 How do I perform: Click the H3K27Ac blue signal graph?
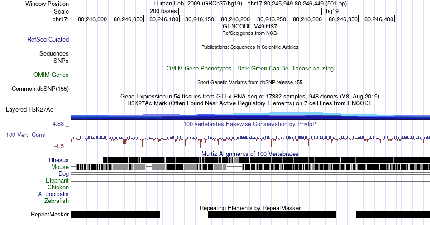point(250,116)
